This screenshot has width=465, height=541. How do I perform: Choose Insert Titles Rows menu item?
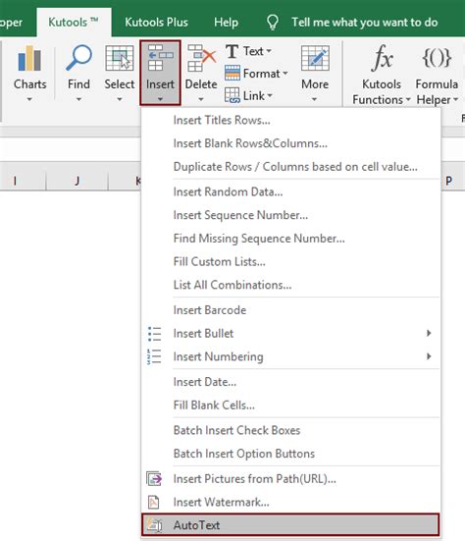pos(290,120)
